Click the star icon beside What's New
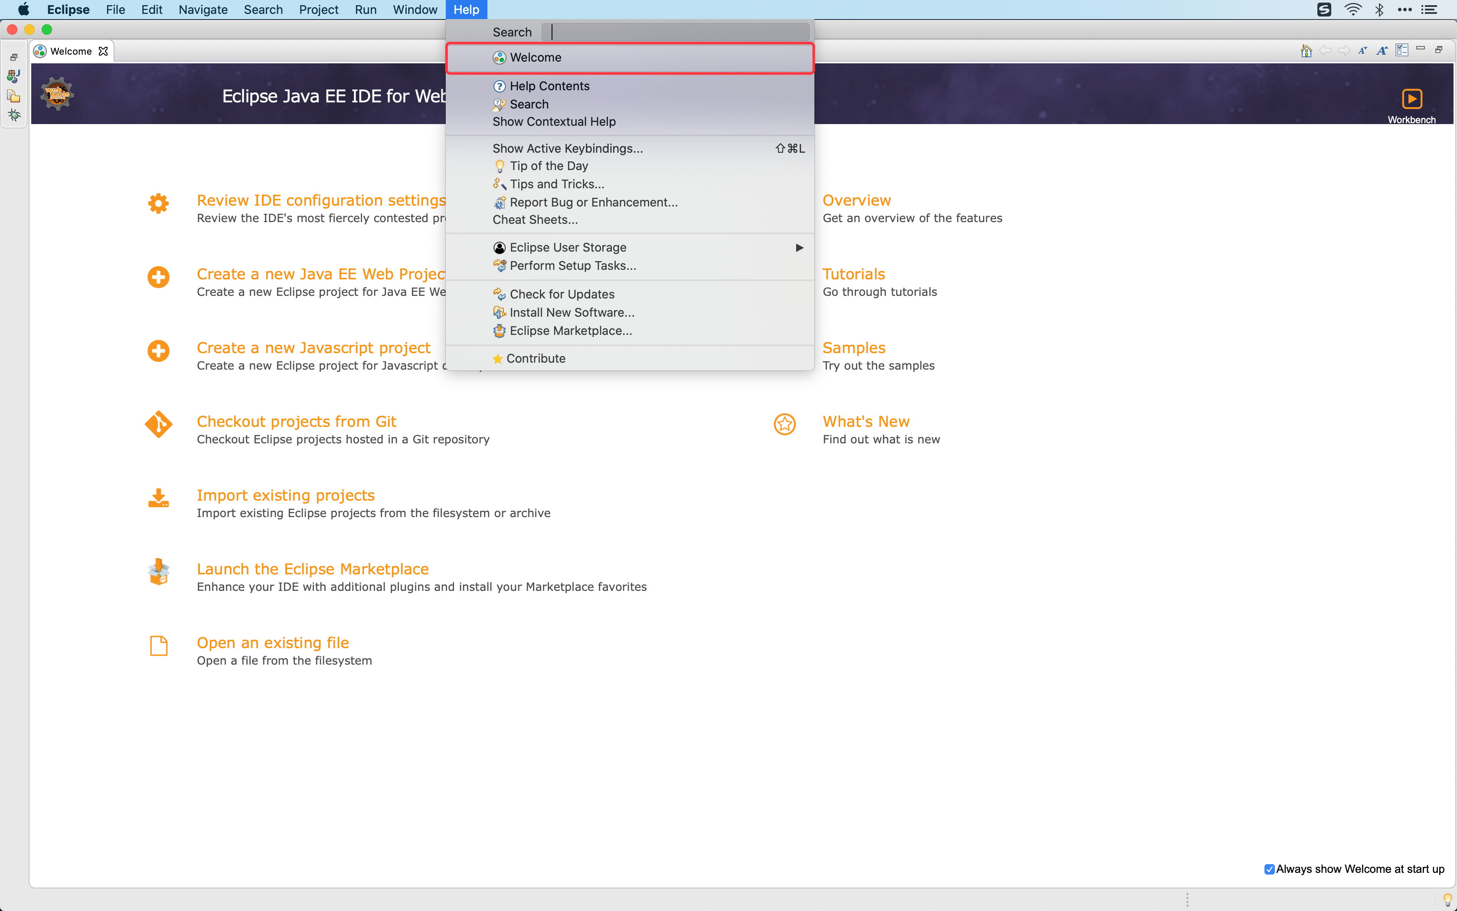Image resolution: width=1457 pixels, height=911 pixels. 784,425
